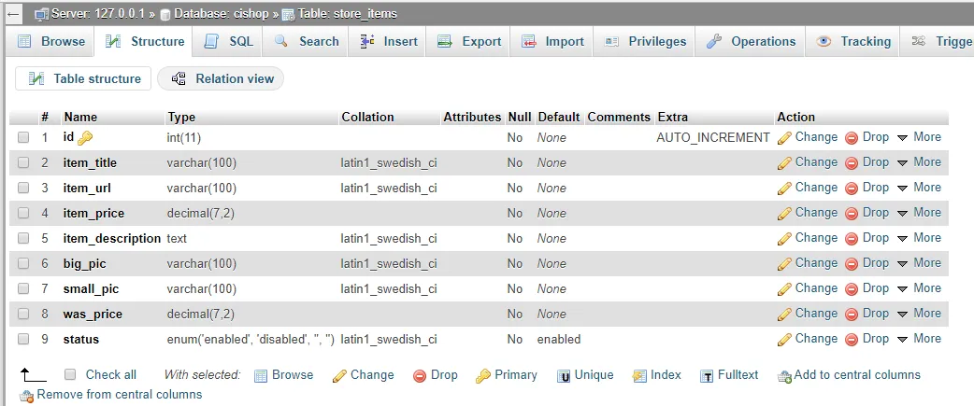The height and width of the screenshot is (406, 974).
Task: Click the pencil Change icon for item_title
Action: point(785,162)
